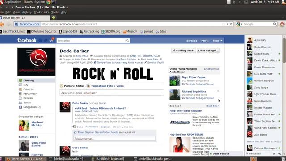This screenshot has height=161, width=286.
Task: Select the Dede Barker (1) browser tab
Action: coord(25,18)
